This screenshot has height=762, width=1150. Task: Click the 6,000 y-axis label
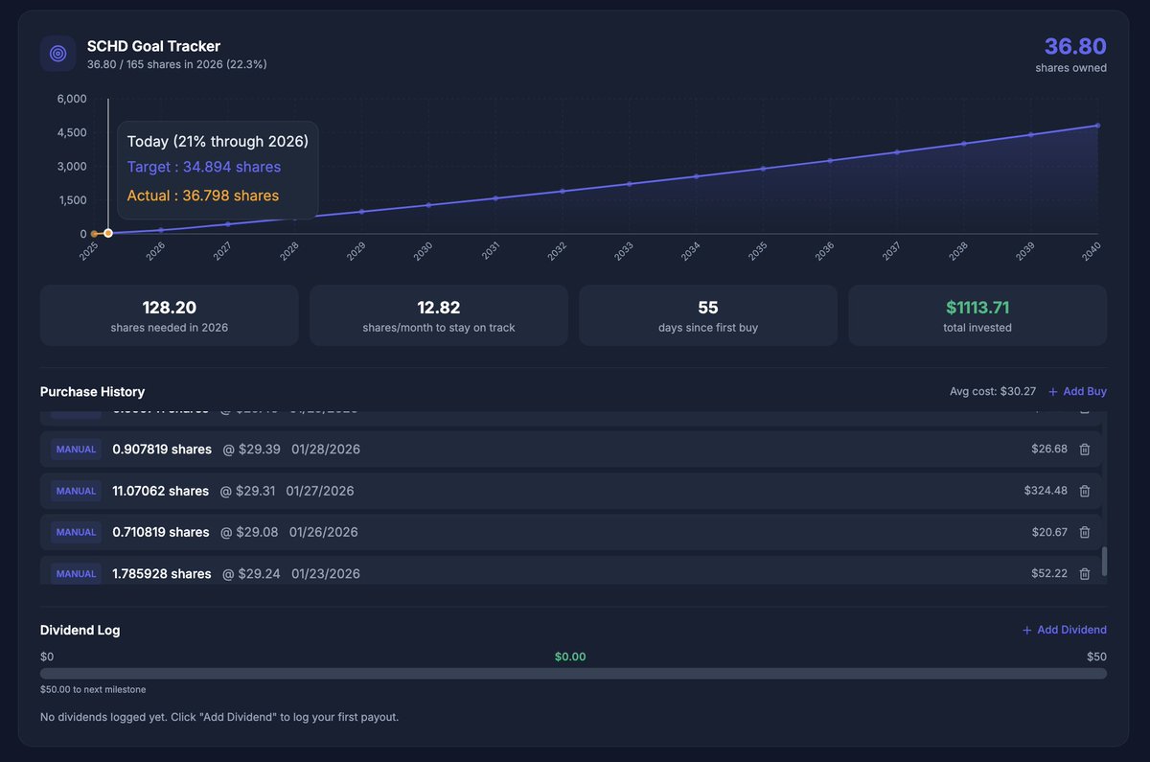(71, 99)
